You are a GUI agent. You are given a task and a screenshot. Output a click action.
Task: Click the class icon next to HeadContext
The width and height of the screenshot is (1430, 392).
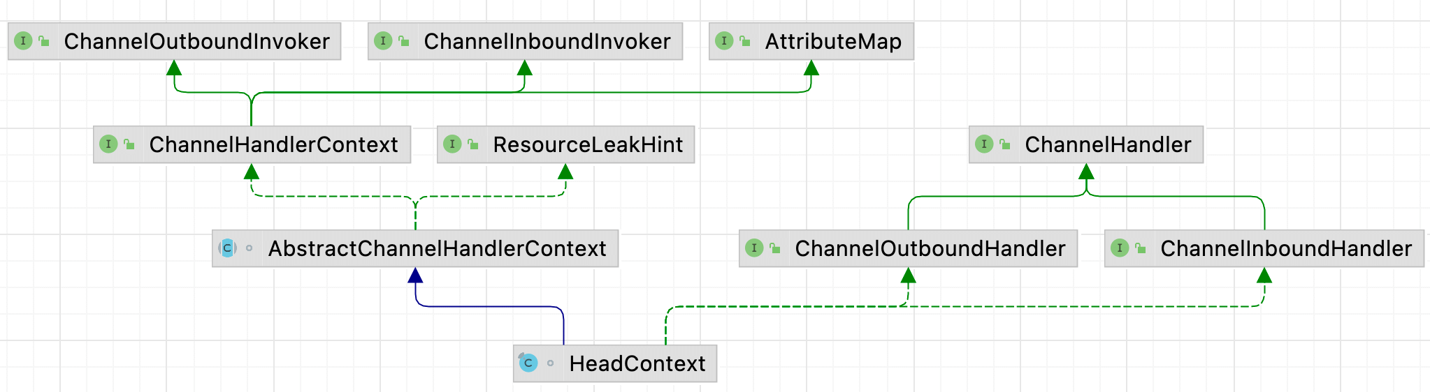(528, 363)
